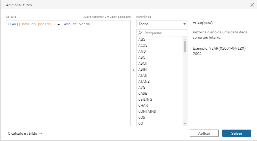Image resolution: width=257 pixels, height=141 pixels.
Task: Choose the CASE function
Action: [143, 93]
